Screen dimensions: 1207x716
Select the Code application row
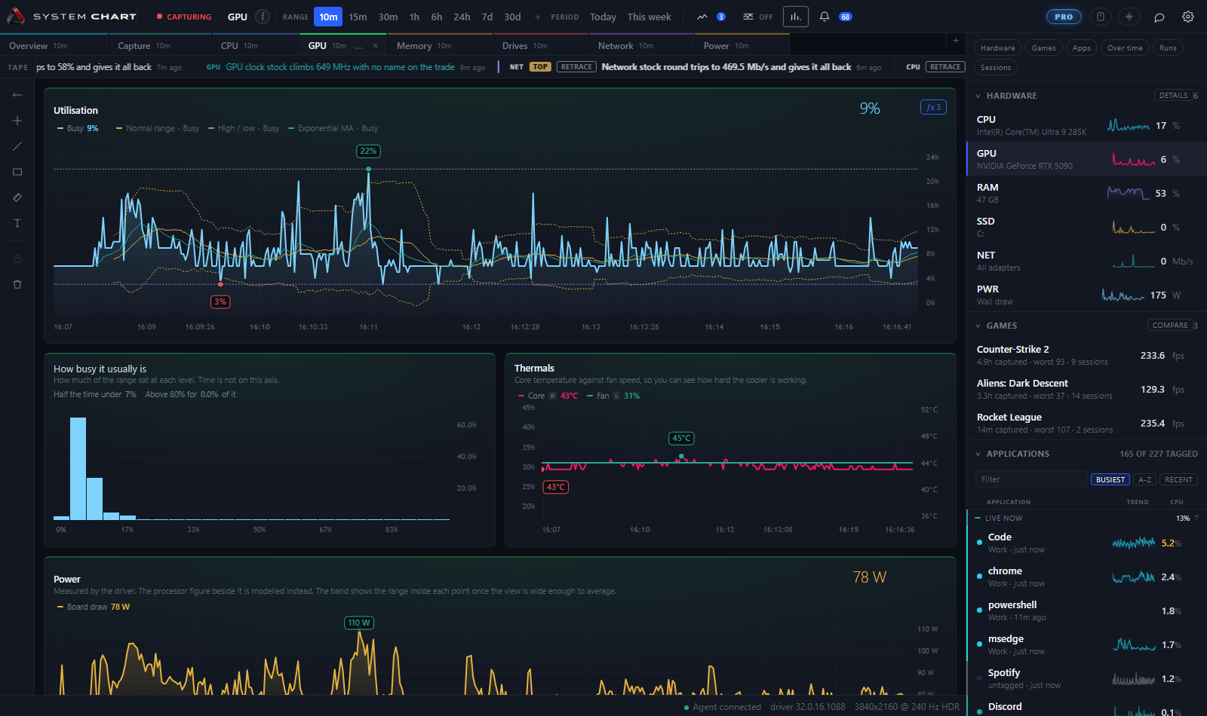click(1086, 543)
